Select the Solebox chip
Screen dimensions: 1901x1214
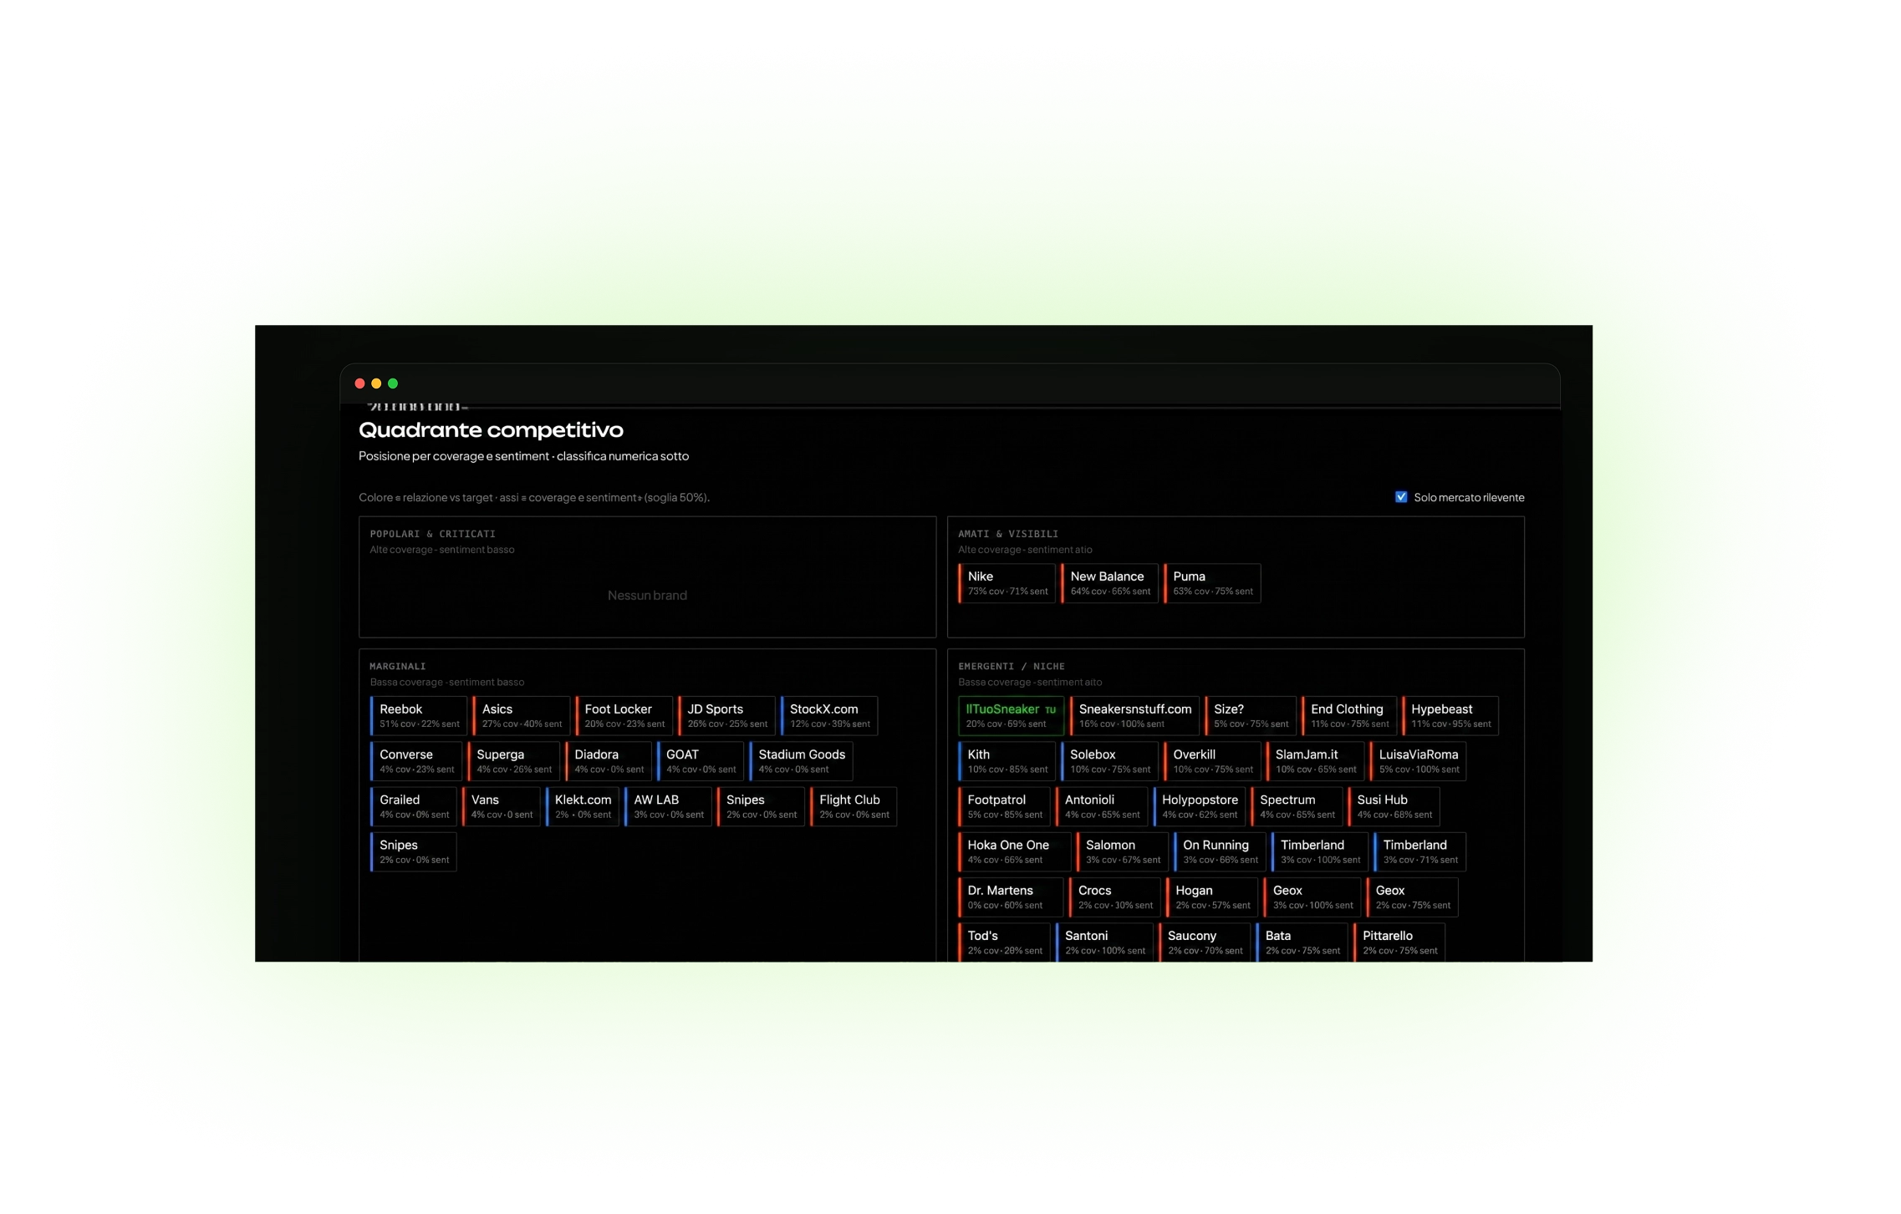pyautogui.click(x=1109, y=761)
